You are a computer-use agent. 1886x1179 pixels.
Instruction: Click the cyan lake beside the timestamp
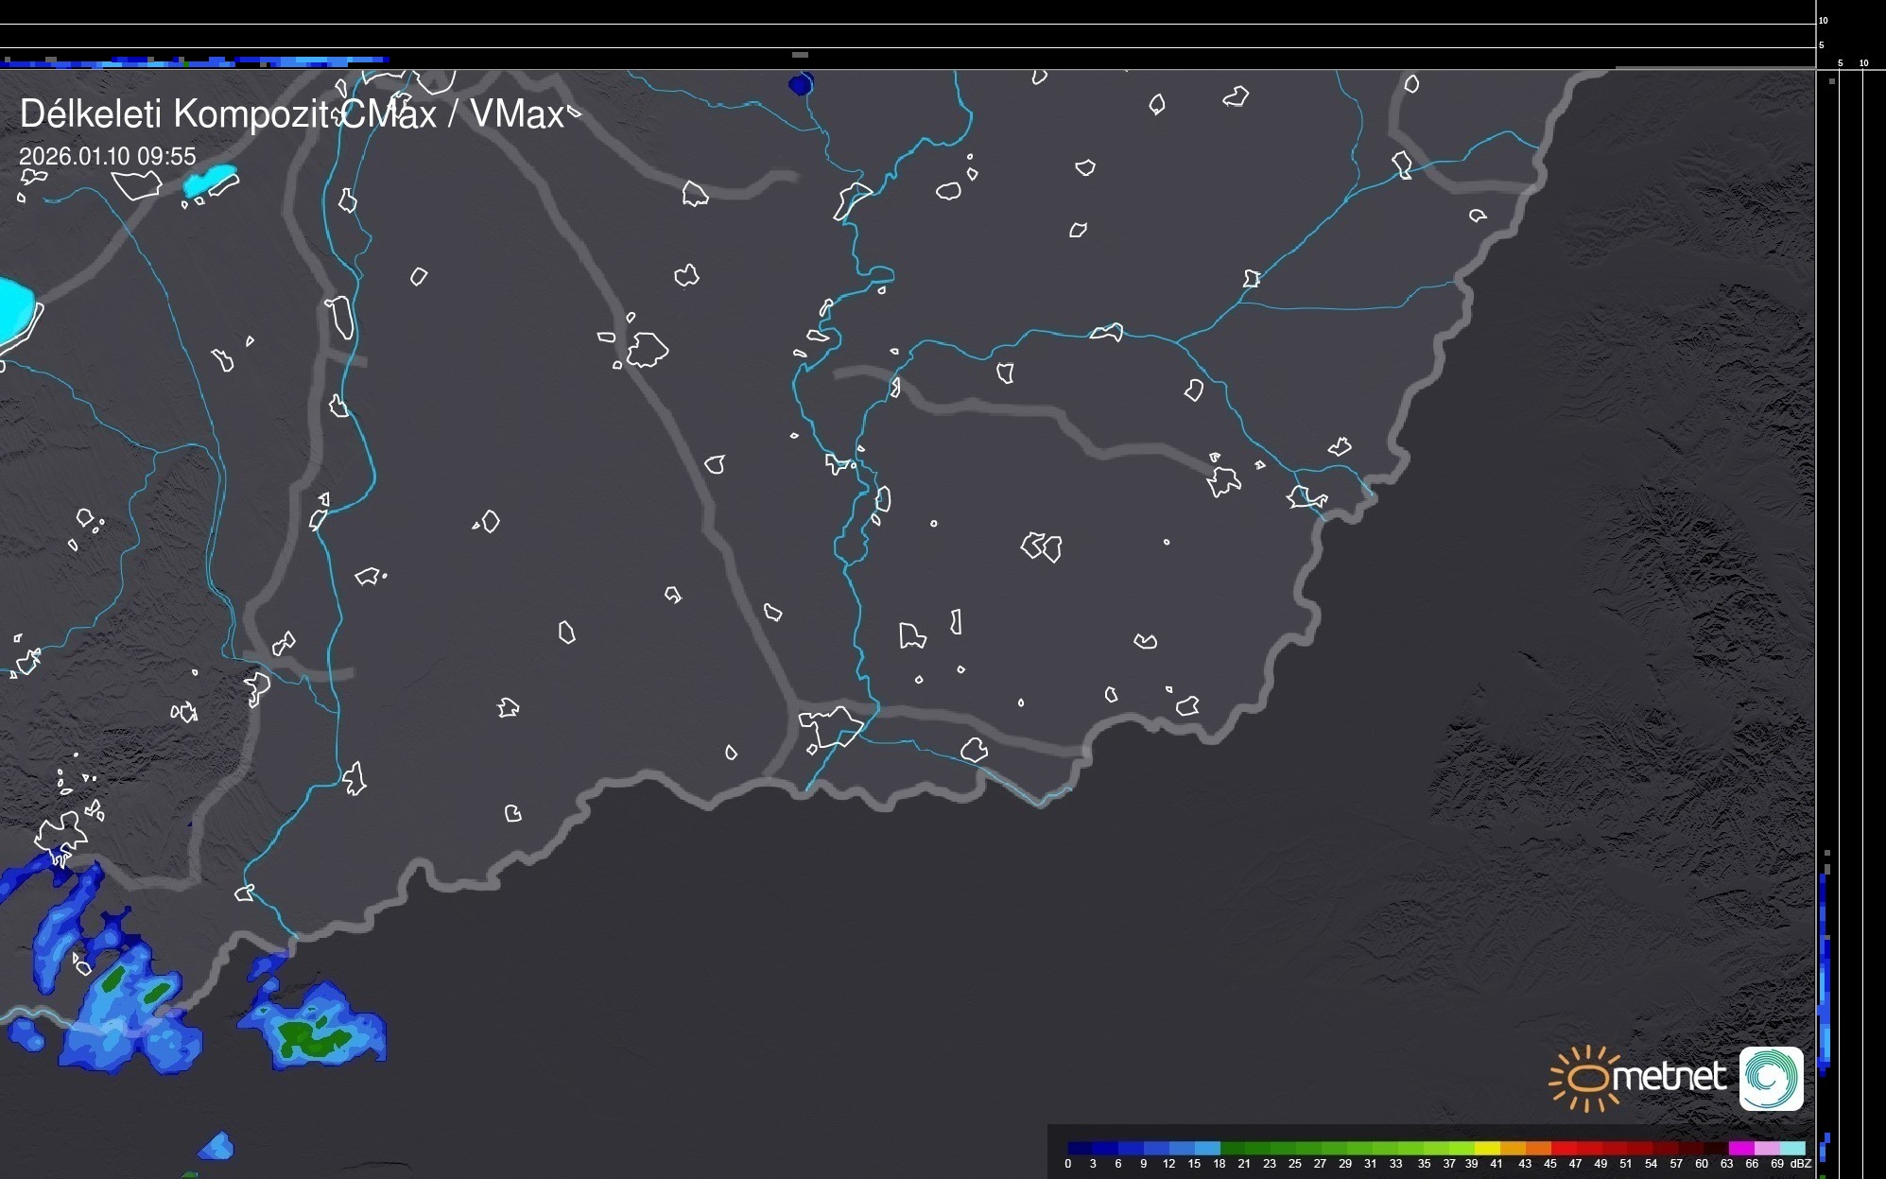point(210,180)
